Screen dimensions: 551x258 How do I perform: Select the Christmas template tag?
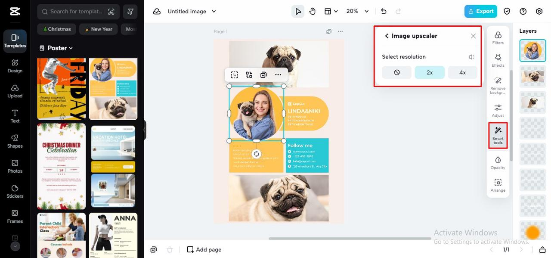[57, 29]
